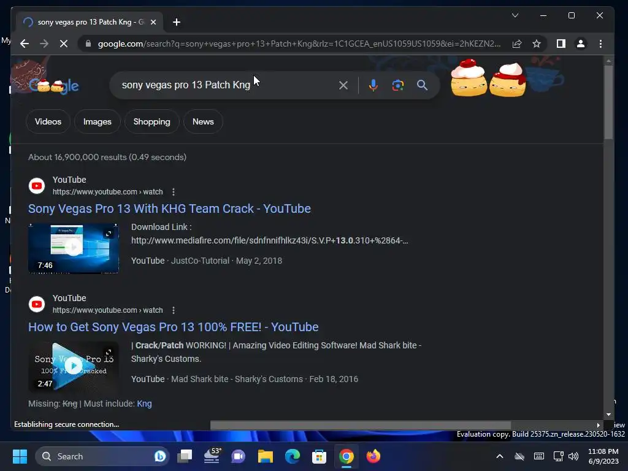
Task: Filter results by Videos
Action: tap(48, 121)
